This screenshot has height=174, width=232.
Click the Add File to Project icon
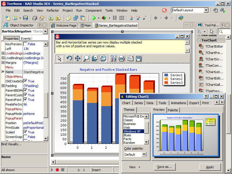click(x=51, y=18)
